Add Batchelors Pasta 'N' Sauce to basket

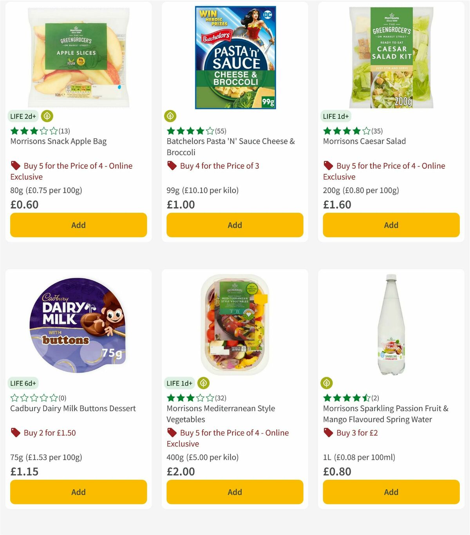pyautogui.click(x=235, y=225)
